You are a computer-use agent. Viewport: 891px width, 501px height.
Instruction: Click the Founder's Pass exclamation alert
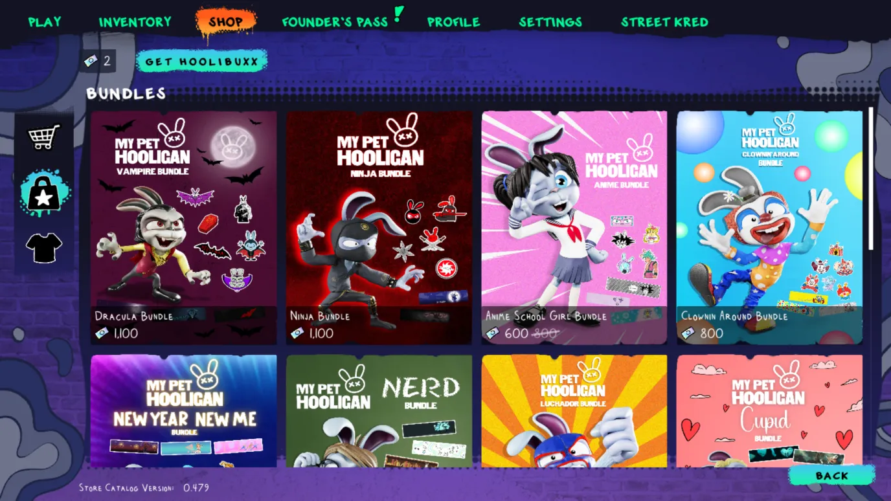pyautogui.click(x=398, y=14)
